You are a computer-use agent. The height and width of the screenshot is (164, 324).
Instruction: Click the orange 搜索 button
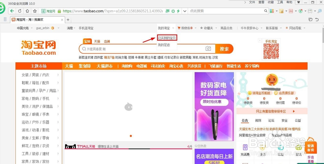click(225, 49)
